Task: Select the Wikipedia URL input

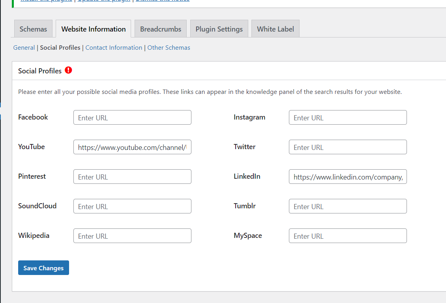Action: pos(132,236)
